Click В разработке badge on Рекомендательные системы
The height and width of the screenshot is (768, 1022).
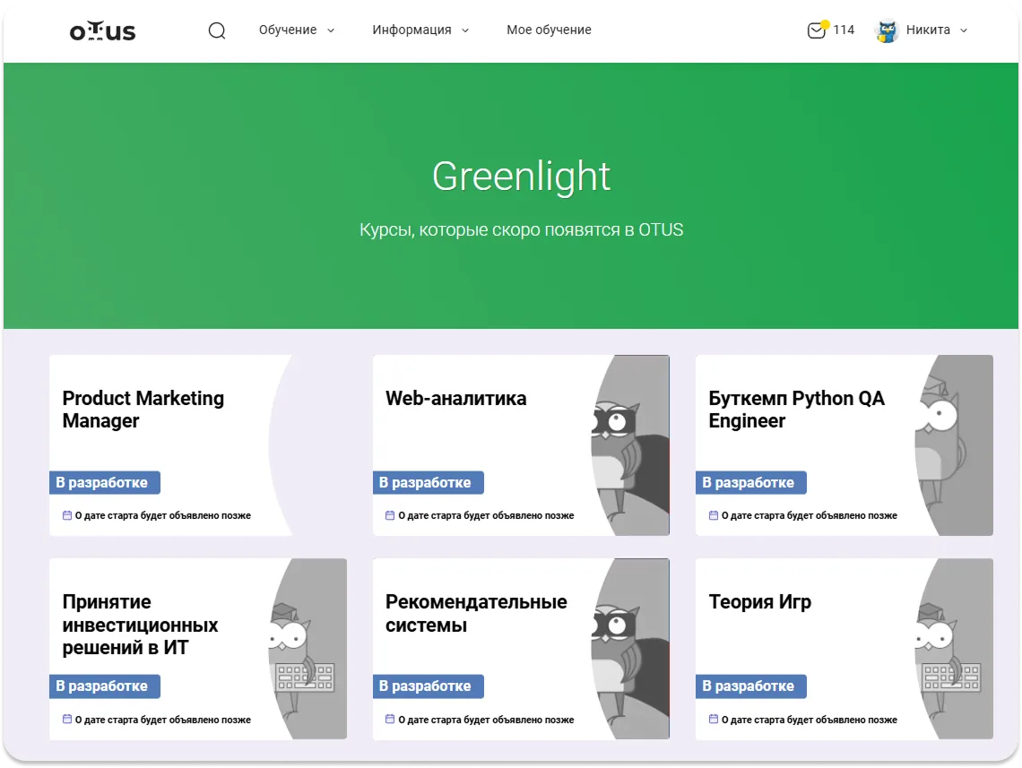[x=428, y=686]
